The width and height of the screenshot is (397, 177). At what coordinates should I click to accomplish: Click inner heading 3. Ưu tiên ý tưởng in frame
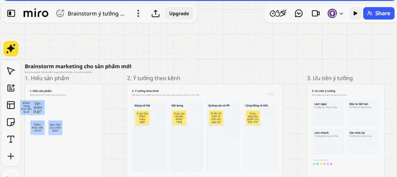(x=324, y=91)
